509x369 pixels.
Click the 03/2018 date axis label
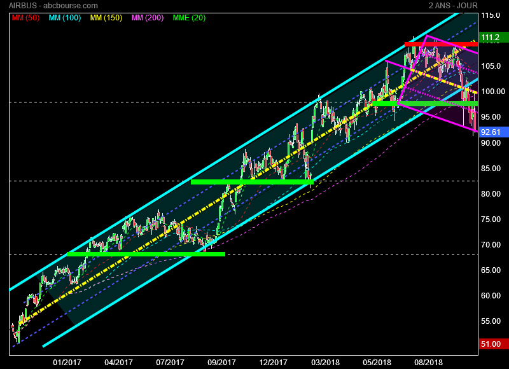325,362
